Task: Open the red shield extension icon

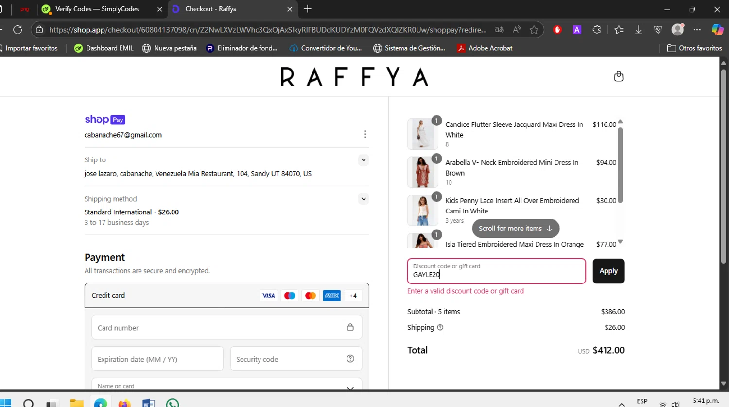Action: [557, 30]
